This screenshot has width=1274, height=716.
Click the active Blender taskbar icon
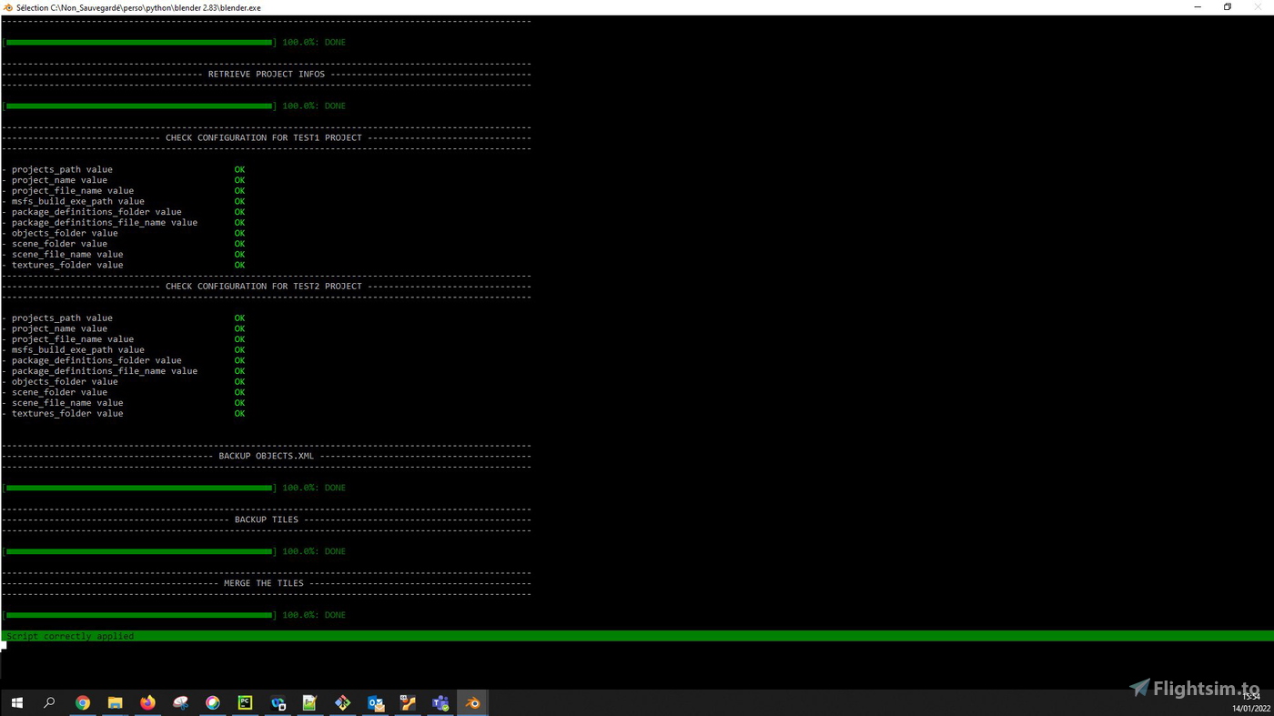[x=472, y=702]
